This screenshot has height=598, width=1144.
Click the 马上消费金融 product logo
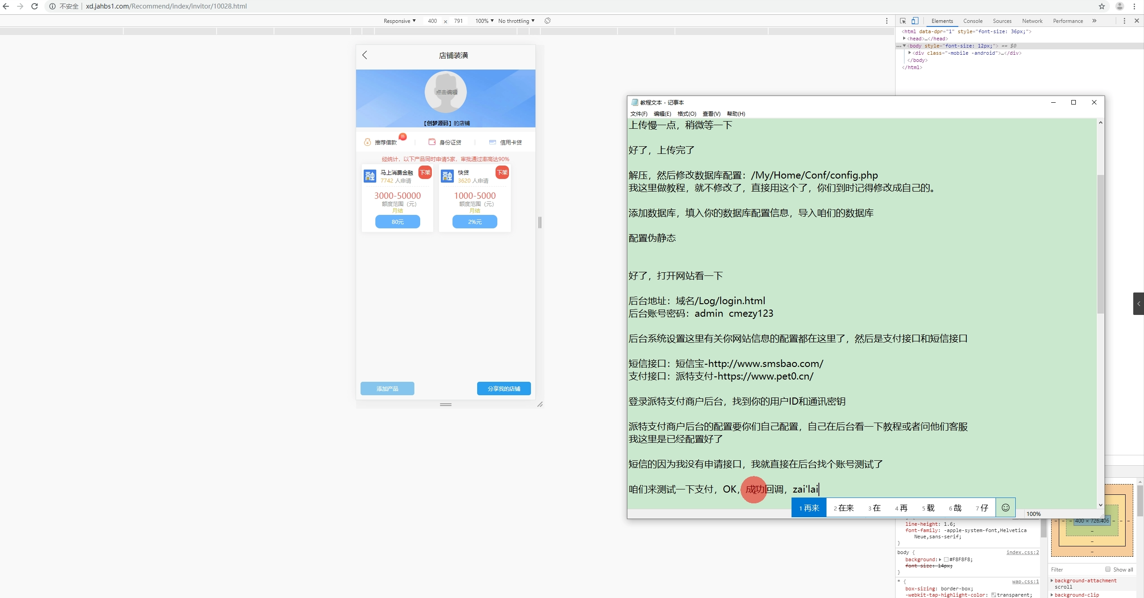pos(370,176)
